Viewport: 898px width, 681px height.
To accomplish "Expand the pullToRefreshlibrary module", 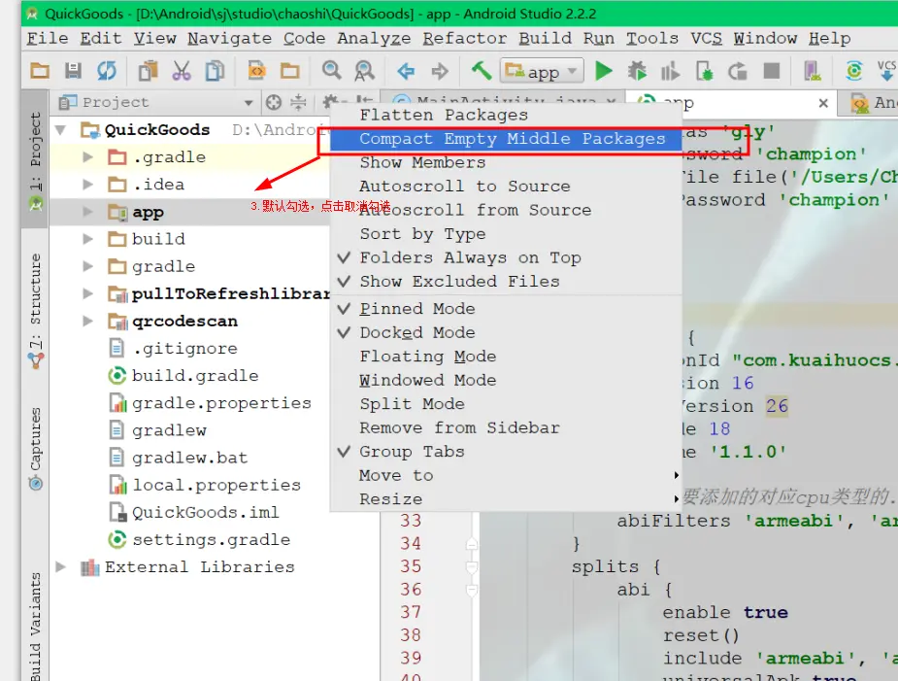I will coord(87,293).
